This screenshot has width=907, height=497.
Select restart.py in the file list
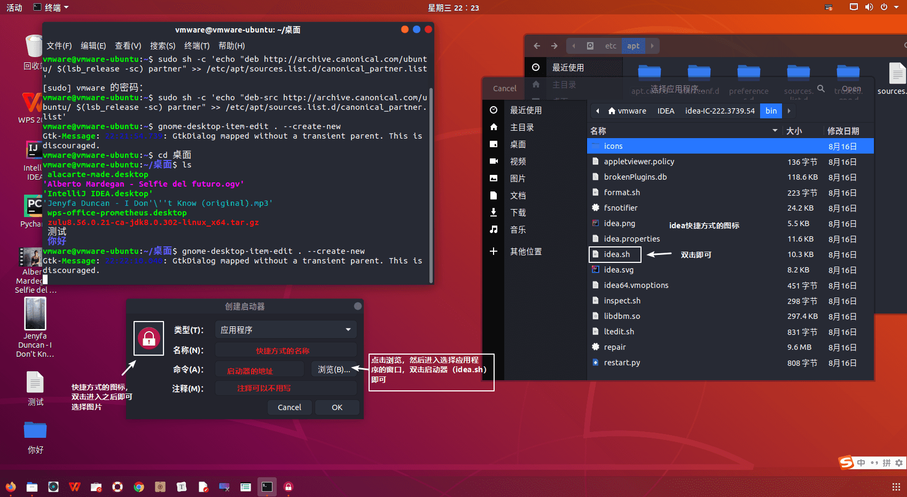[731, 363]
